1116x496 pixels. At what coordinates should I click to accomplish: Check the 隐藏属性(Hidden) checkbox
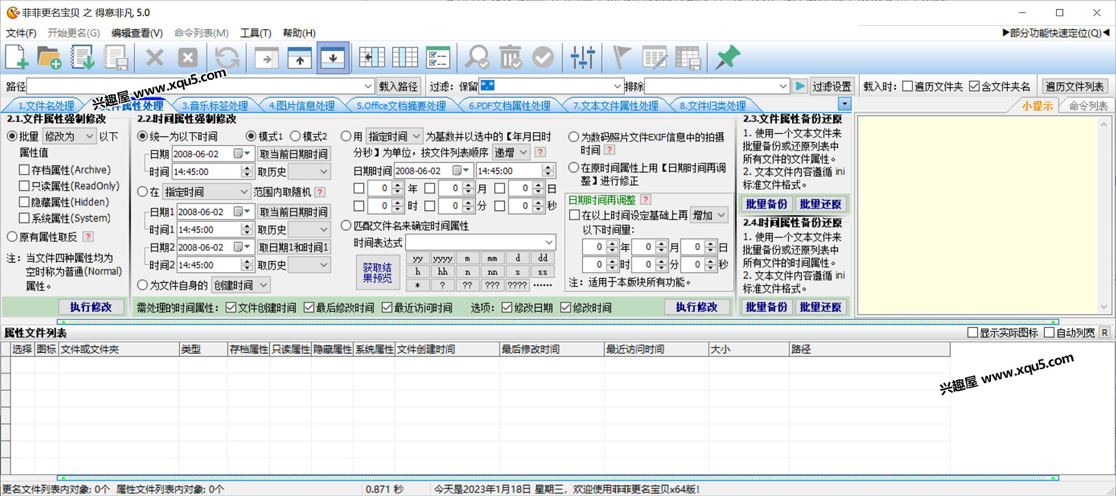[24, 202]
